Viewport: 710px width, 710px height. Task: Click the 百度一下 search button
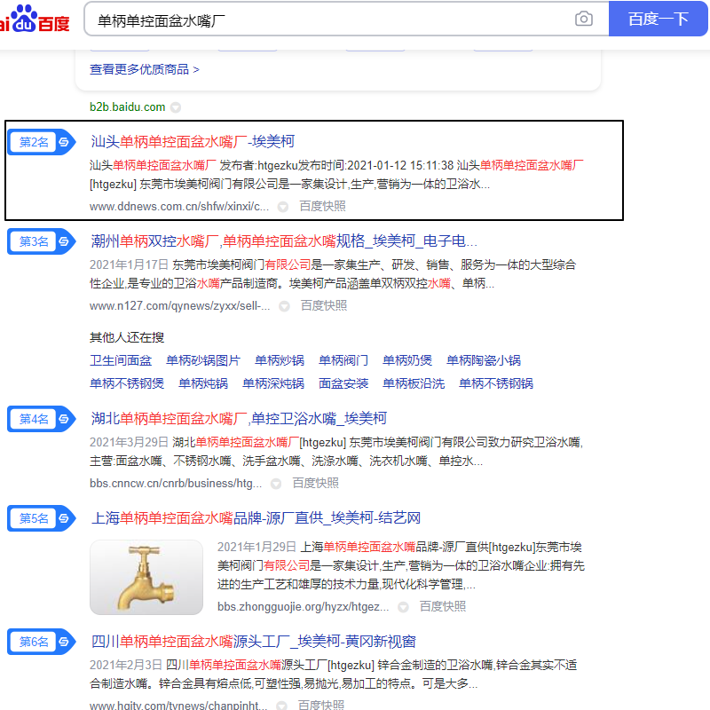[x=658, y=19]
